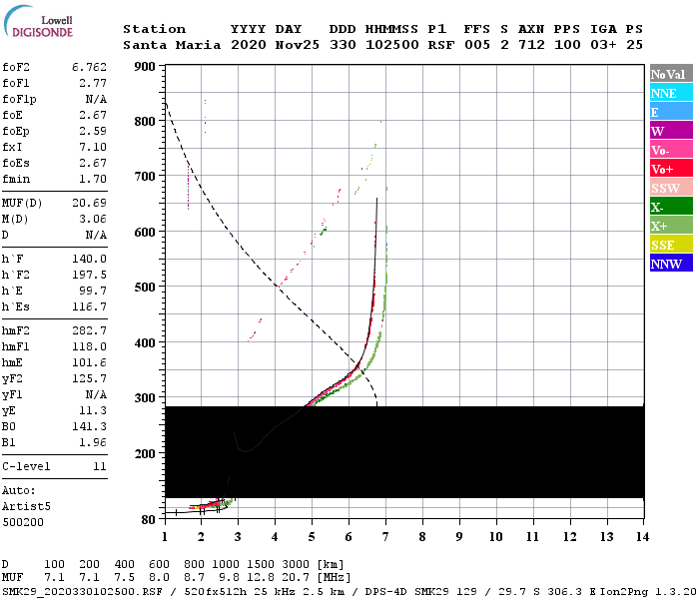Click the M(D) value 3.06
This screenshot has height=599, width=699.
93,219
